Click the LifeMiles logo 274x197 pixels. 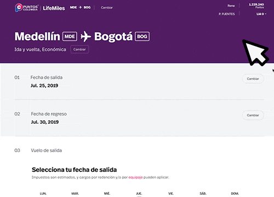54,8
